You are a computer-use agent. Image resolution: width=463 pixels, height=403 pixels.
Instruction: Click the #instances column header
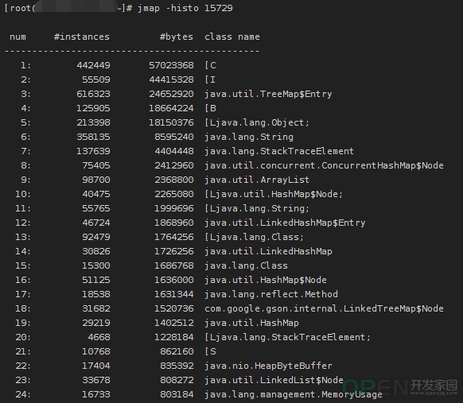pos(81,37)
